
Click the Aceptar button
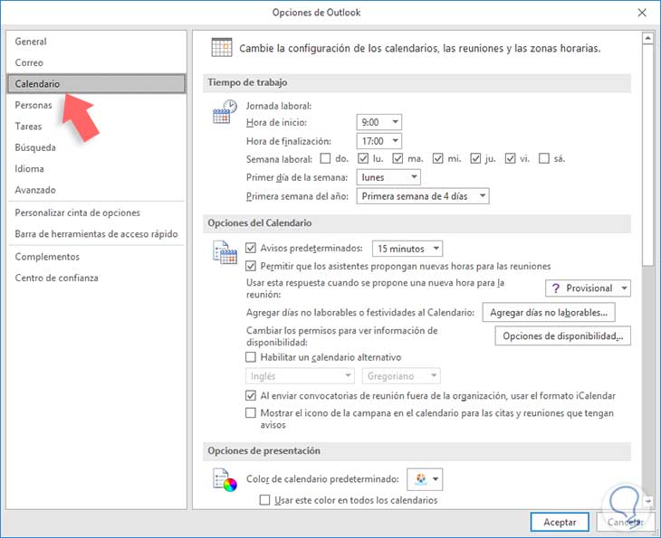560,522
